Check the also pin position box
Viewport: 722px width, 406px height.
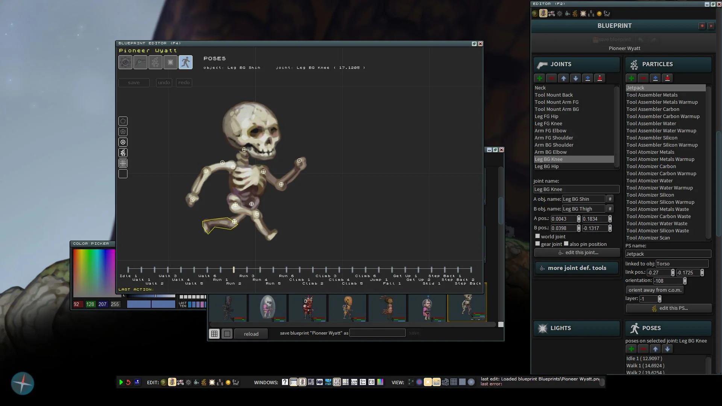point(566,244)
